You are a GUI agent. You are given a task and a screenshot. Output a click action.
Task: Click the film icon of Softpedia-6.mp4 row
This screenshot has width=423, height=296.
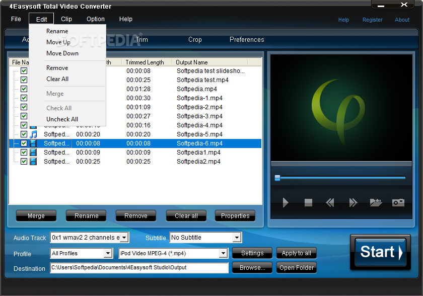point(33,143)
